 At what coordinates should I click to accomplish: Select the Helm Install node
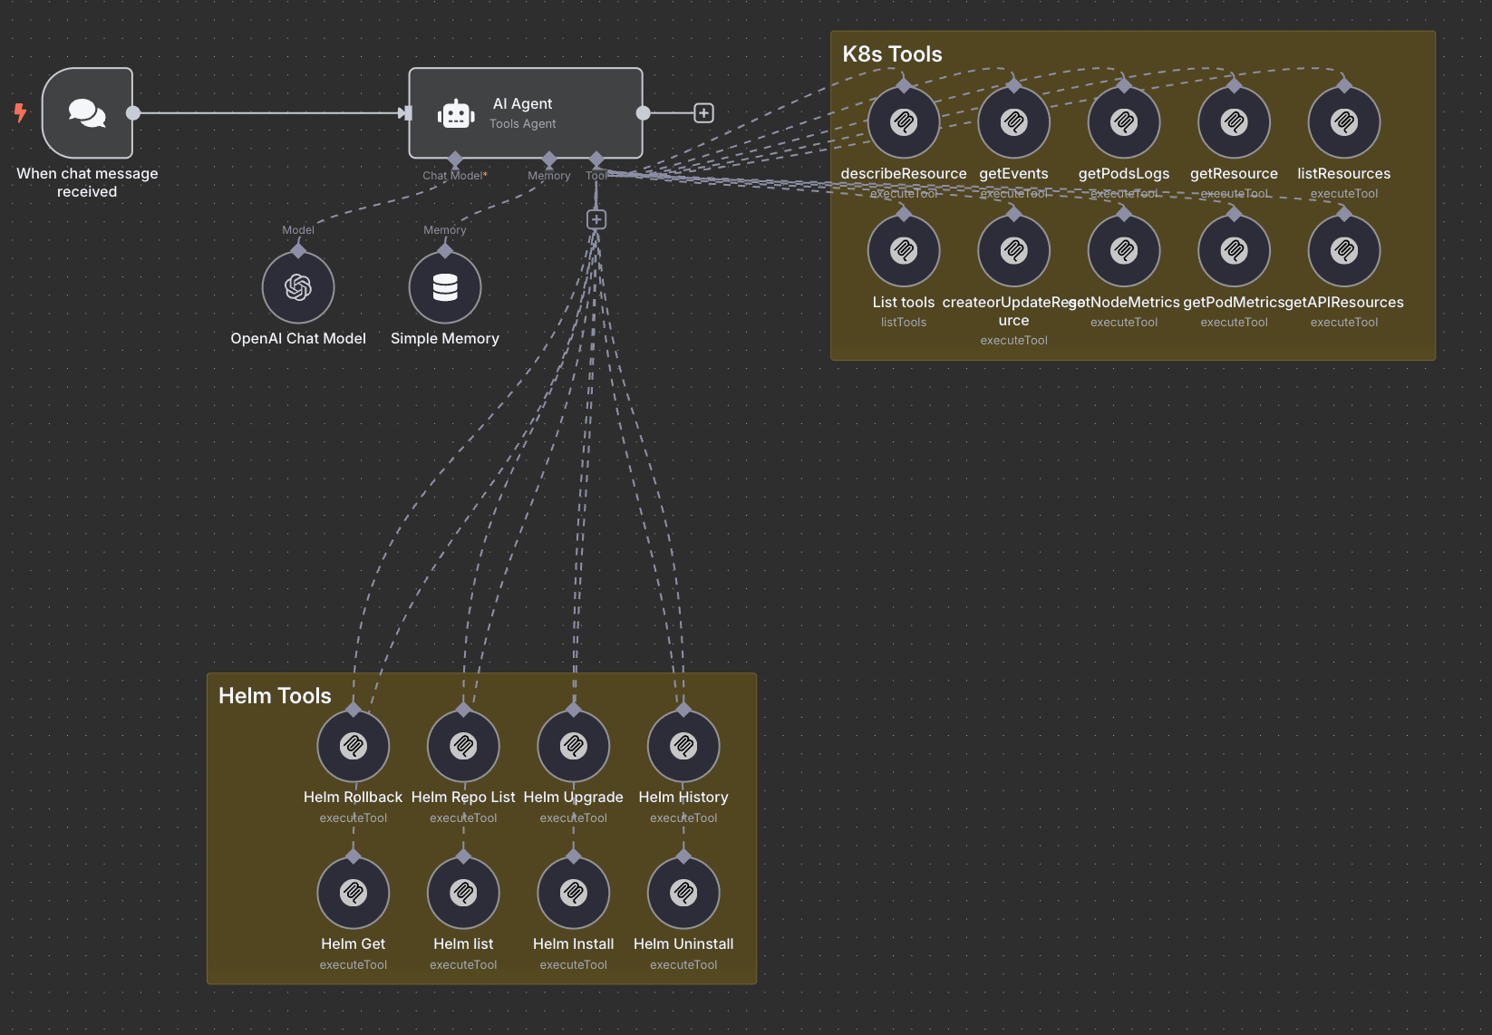coord(574,893)
